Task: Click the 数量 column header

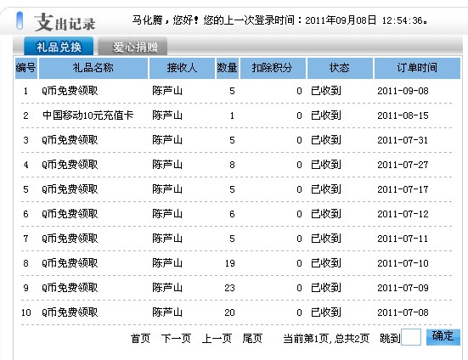Action: pos(228,68)
